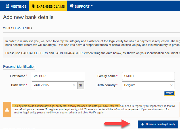The width and height of the screenshot is (180, 129).
Task: Click the 'Add new bank details' title
Action: click(28, 17)
